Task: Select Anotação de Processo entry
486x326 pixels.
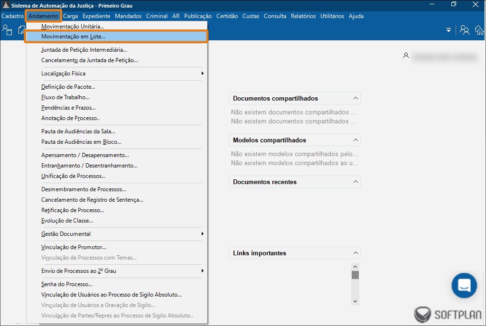Action: point(117,118)
